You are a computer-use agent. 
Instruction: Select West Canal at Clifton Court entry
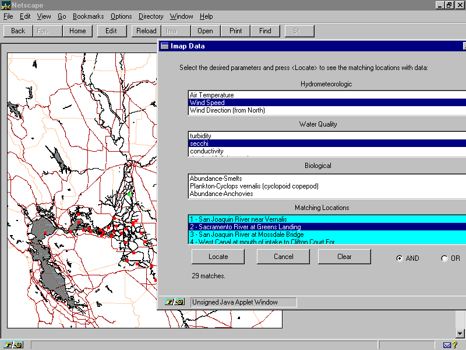[327, 242]
